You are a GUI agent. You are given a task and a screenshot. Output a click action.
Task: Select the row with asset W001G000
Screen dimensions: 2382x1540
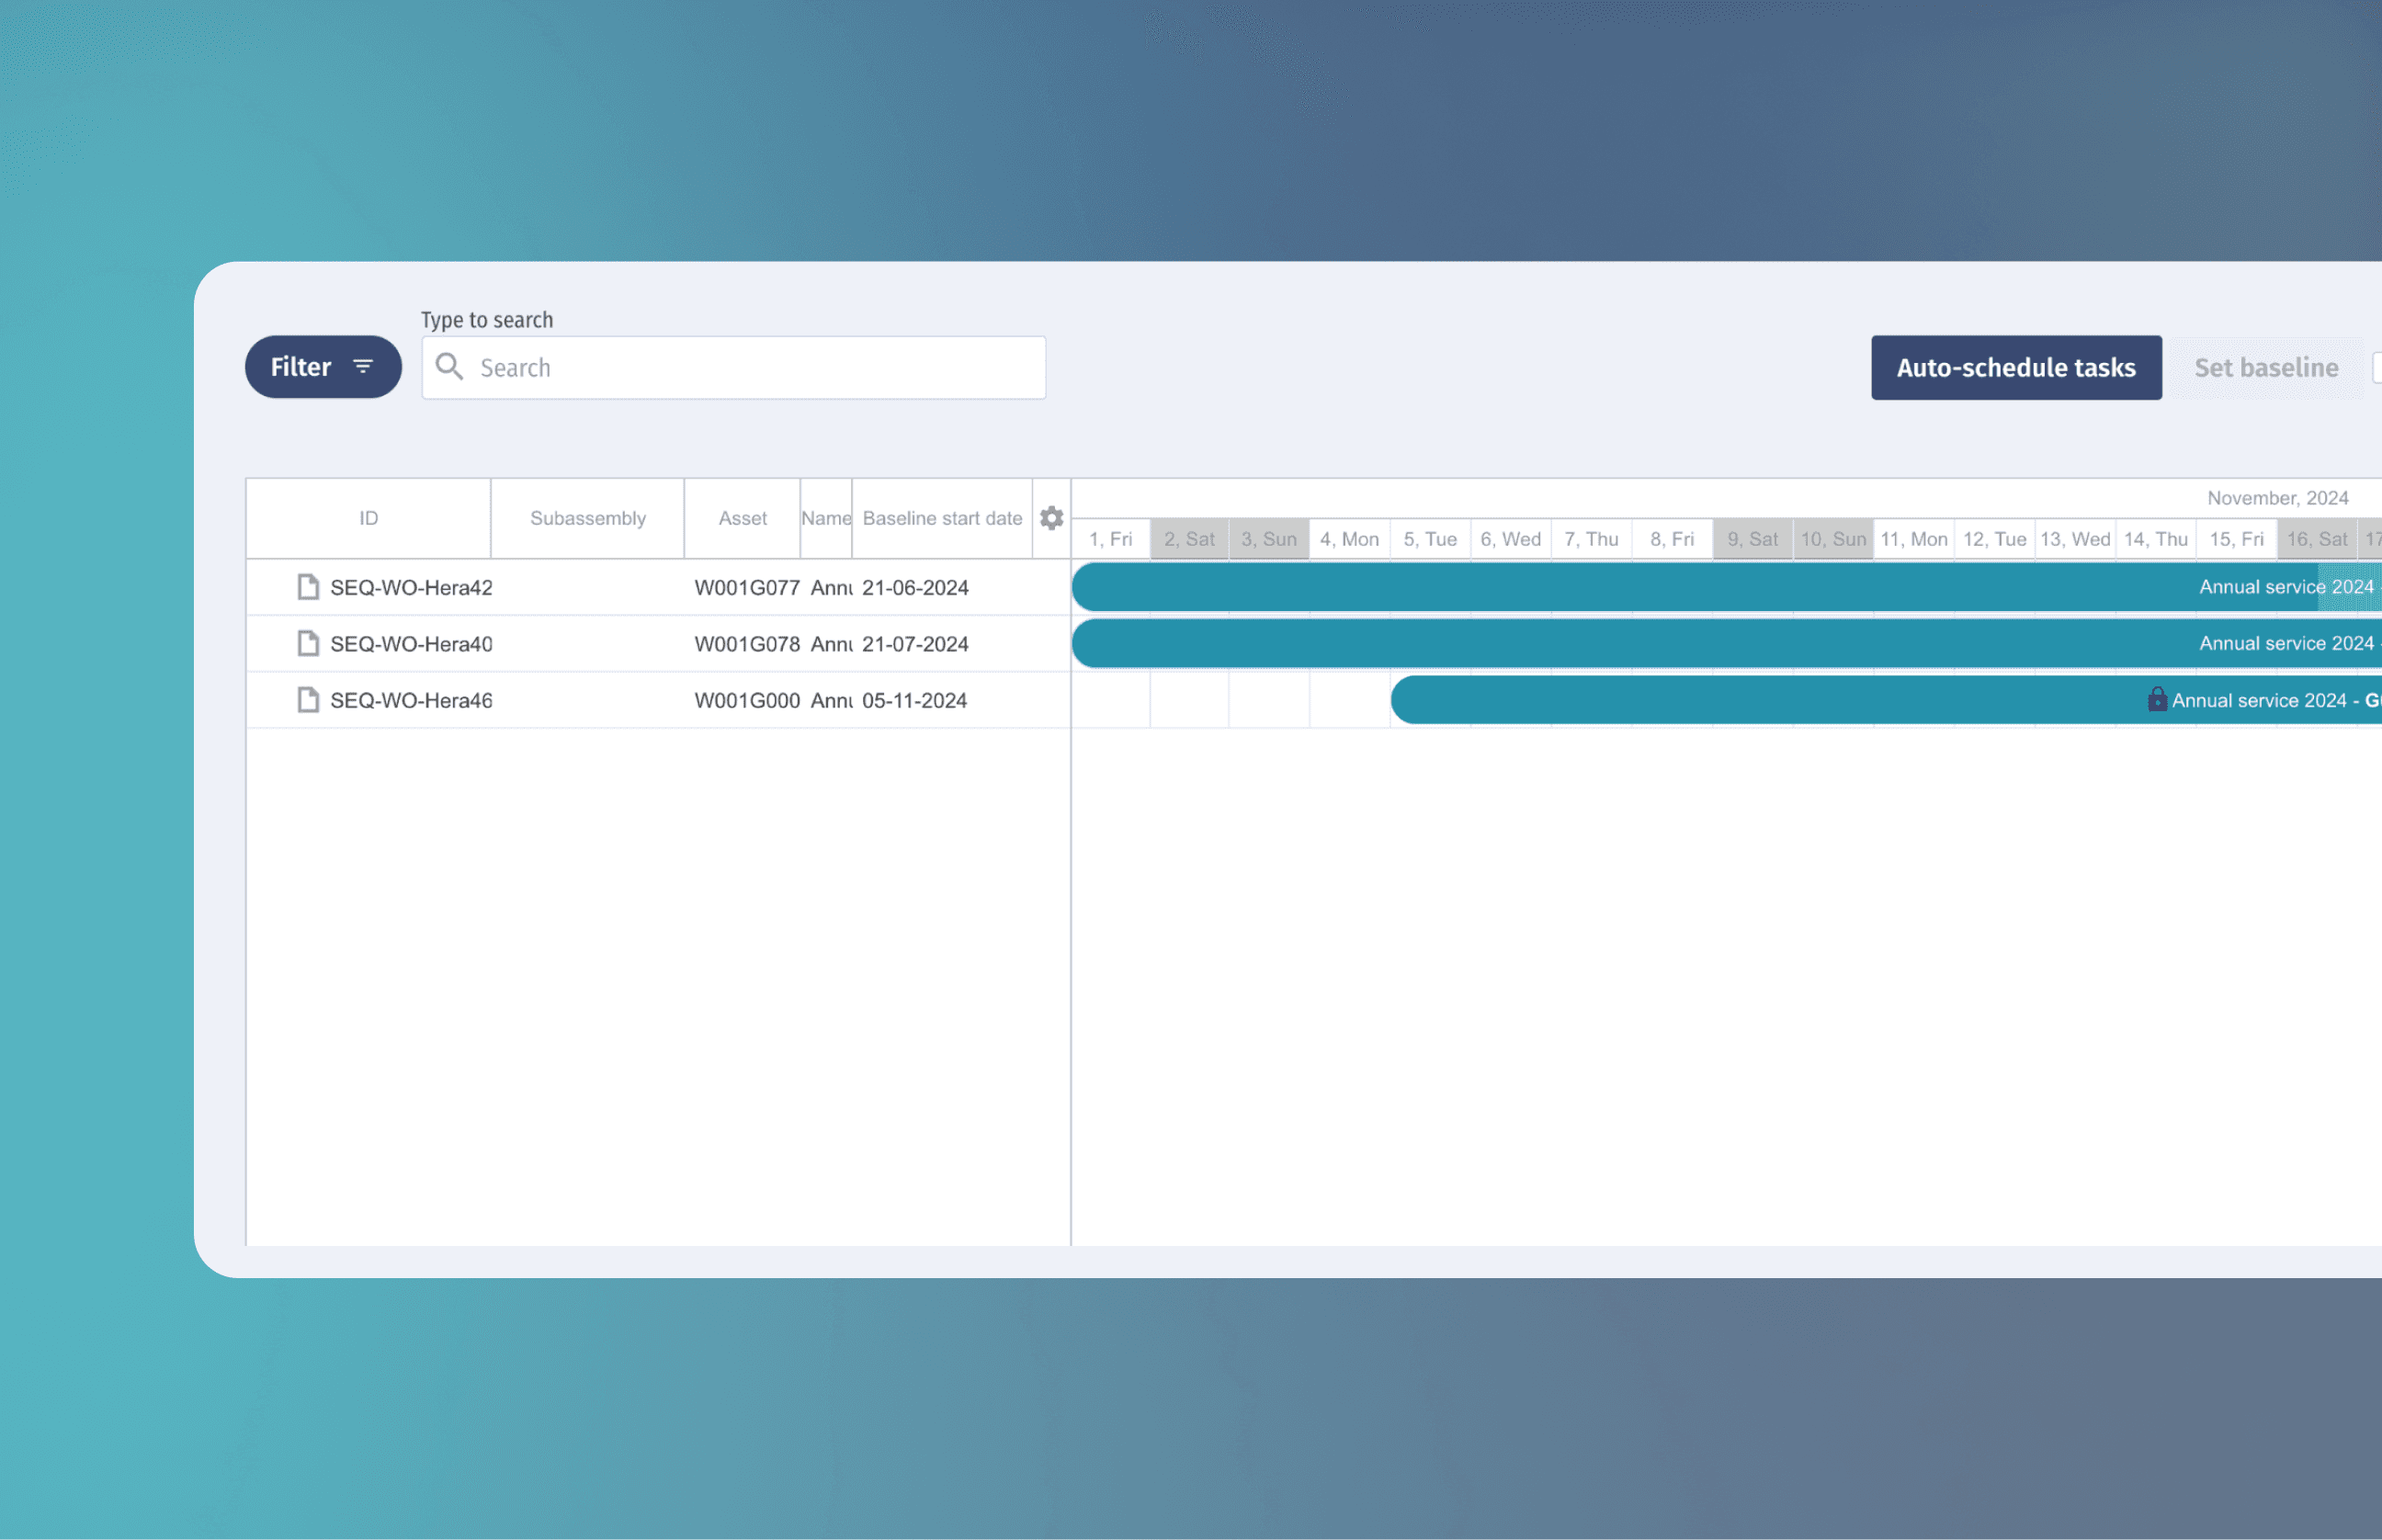coord(747,700)
